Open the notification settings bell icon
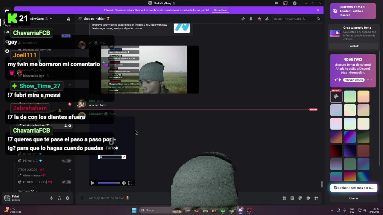Image resolution: width=383 pixels, height=215 pixels. click(251, 19)
